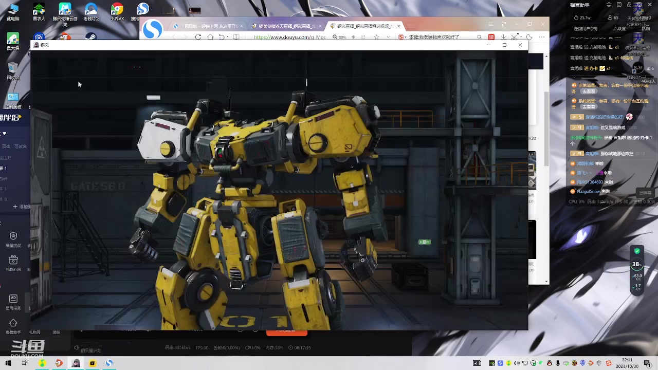
Task: Open the 80% page zoom control
Action: 339,37
